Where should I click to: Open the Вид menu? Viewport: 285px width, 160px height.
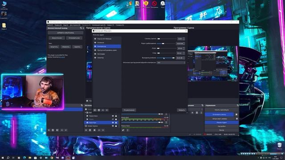click(x=66, y=25)
